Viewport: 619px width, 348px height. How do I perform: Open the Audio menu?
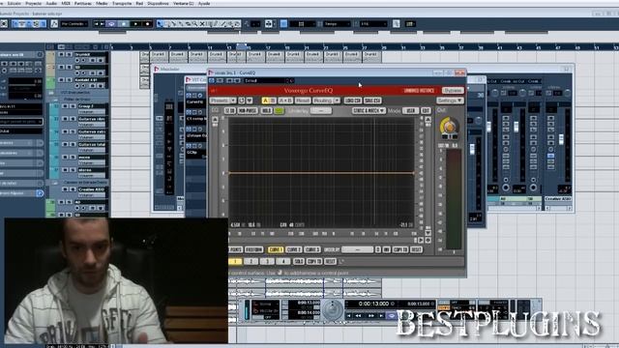tap(51, 3)
